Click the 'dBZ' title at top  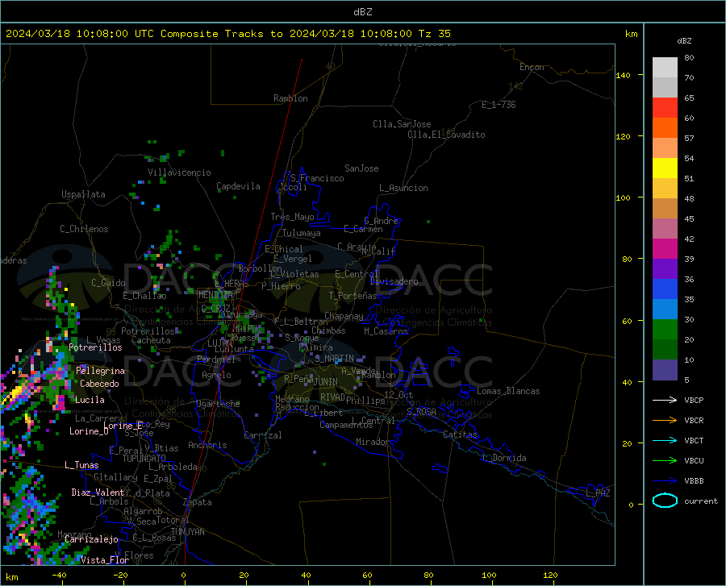362,12
